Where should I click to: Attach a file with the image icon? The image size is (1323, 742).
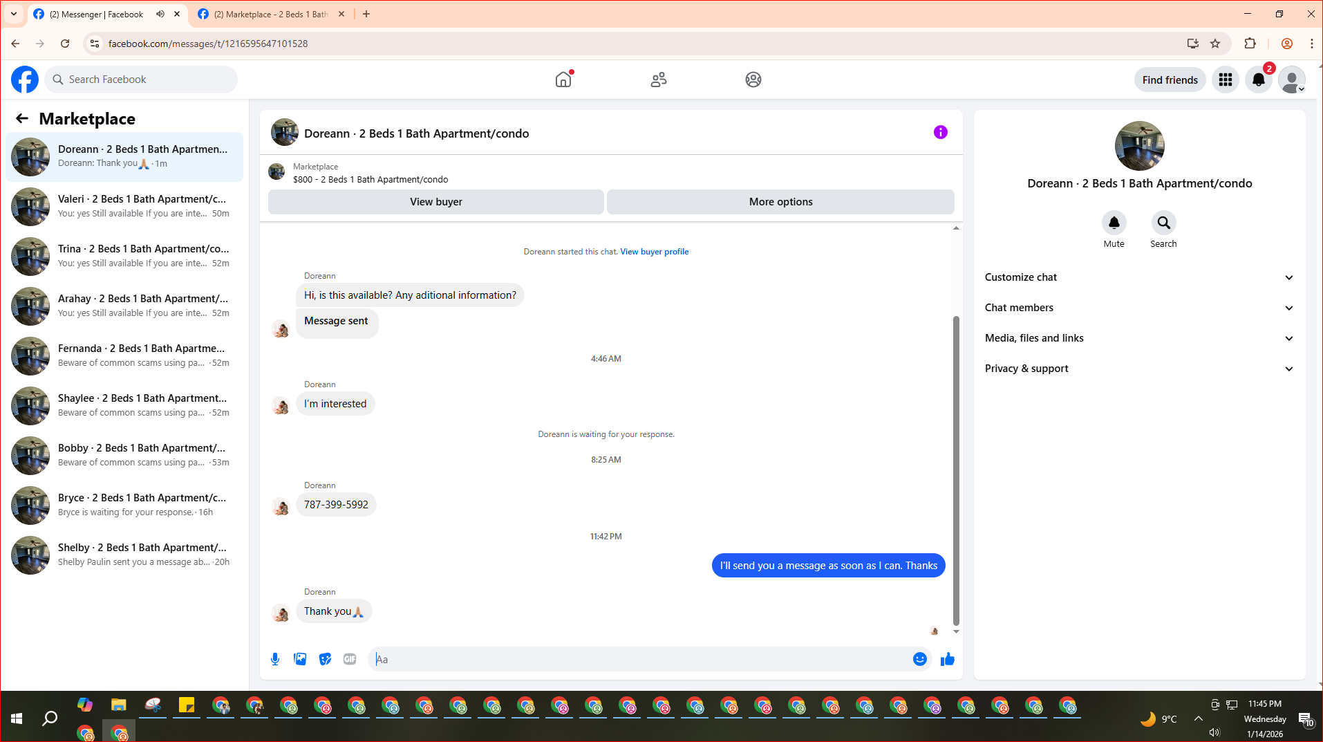coord(300,659)
